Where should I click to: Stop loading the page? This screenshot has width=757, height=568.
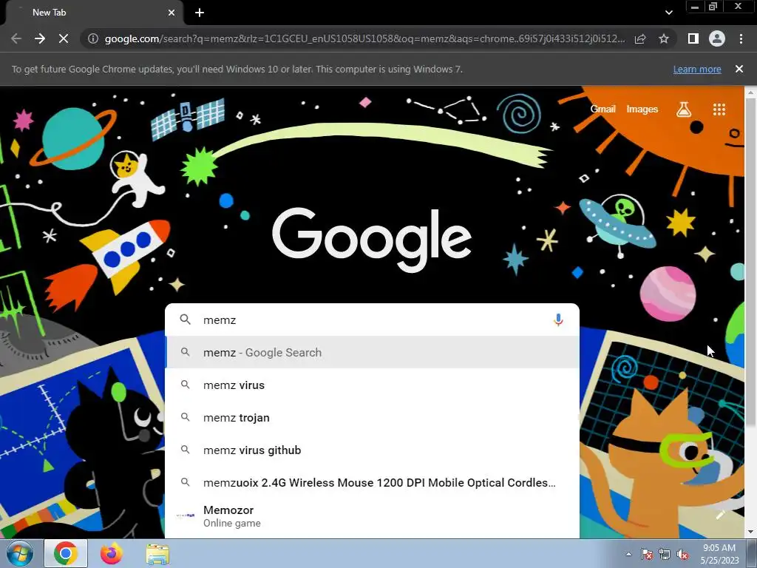pyautogui.click(x=64, y=38)
